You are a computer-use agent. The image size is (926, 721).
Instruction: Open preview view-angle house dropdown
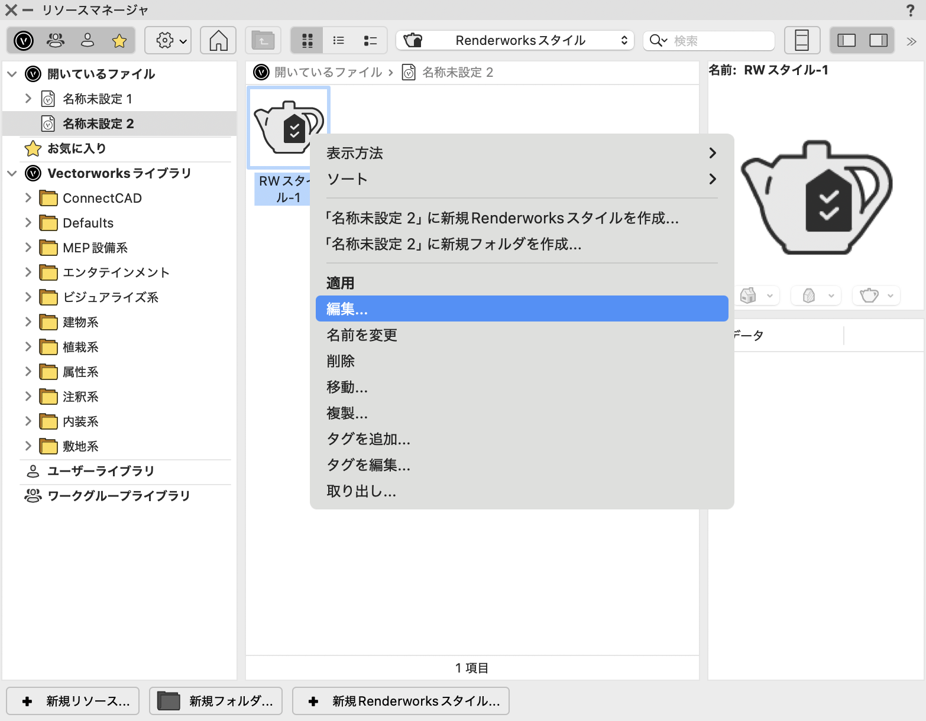(757, 295)
